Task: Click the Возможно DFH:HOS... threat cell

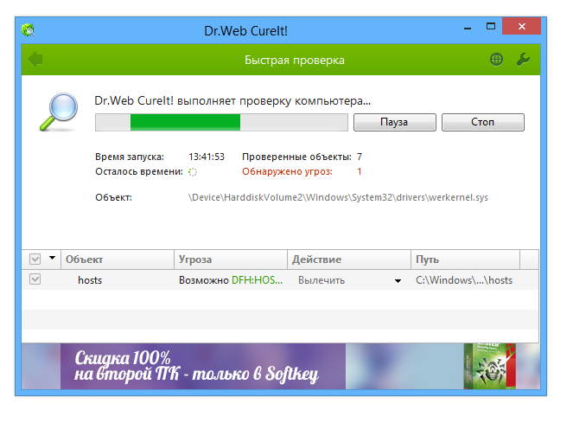Action: pos(231,280)
